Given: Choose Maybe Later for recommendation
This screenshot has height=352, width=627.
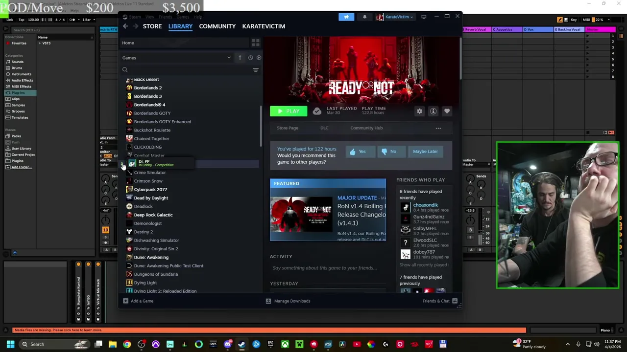Looking at the screenshot, I should [x=425, y=152].
